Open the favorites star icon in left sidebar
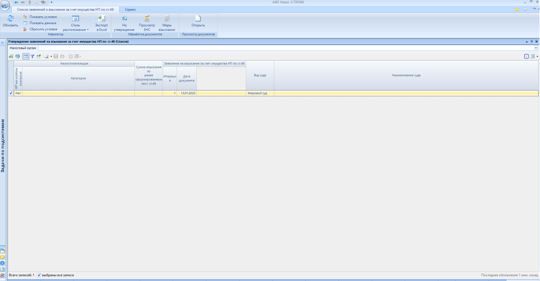Viewport: 540px width, 281px height. 3,257
